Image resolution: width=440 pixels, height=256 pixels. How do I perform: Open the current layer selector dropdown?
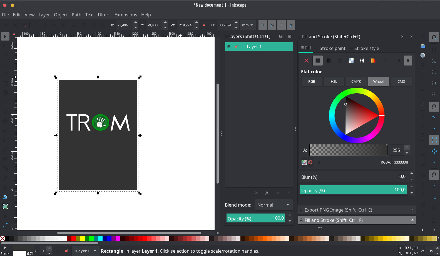(85, 251)
